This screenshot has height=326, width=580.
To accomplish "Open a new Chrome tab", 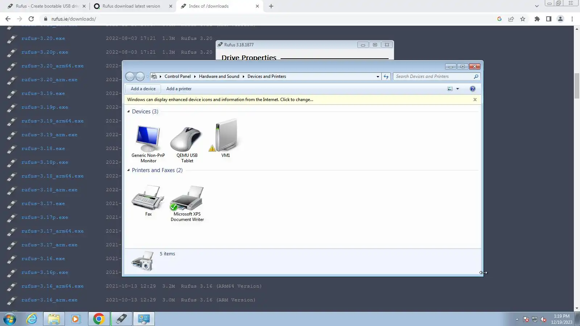I will click(x=271, y=6).
